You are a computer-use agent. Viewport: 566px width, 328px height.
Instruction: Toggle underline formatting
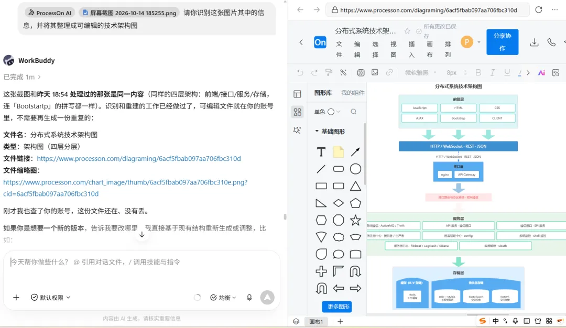[507, 72]
